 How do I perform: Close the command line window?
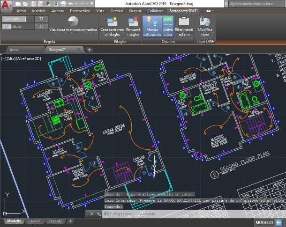click(92, 214)
